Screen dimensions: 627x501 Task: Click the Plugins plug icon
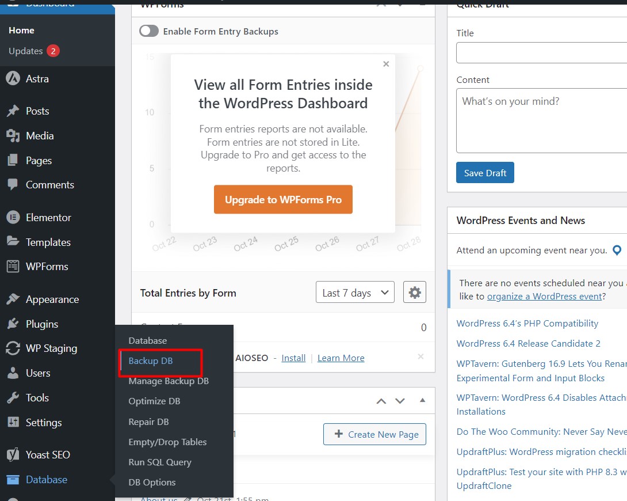point(13,324)
